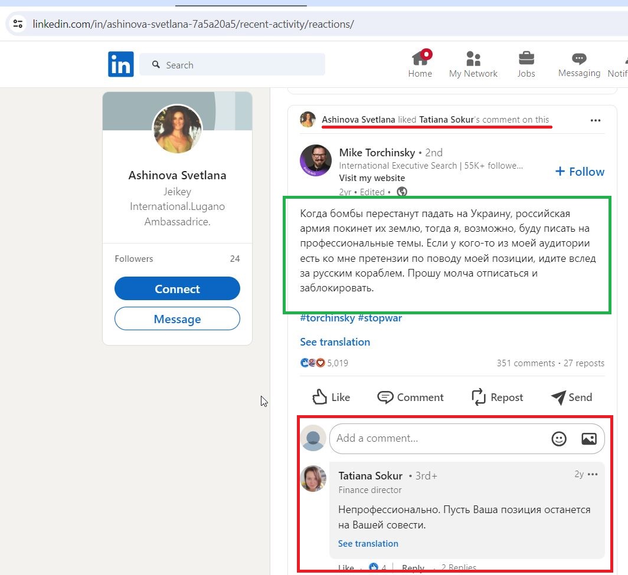628x575 pixels.
Task: Click See translation under Tatiana Sokur's comment
Action: 368,543
